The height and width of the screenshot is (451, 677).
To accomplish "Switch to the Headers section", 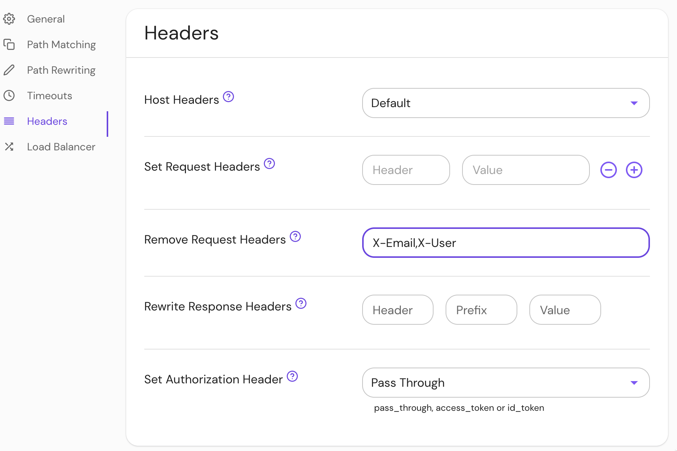I will (x=47, y=121).
